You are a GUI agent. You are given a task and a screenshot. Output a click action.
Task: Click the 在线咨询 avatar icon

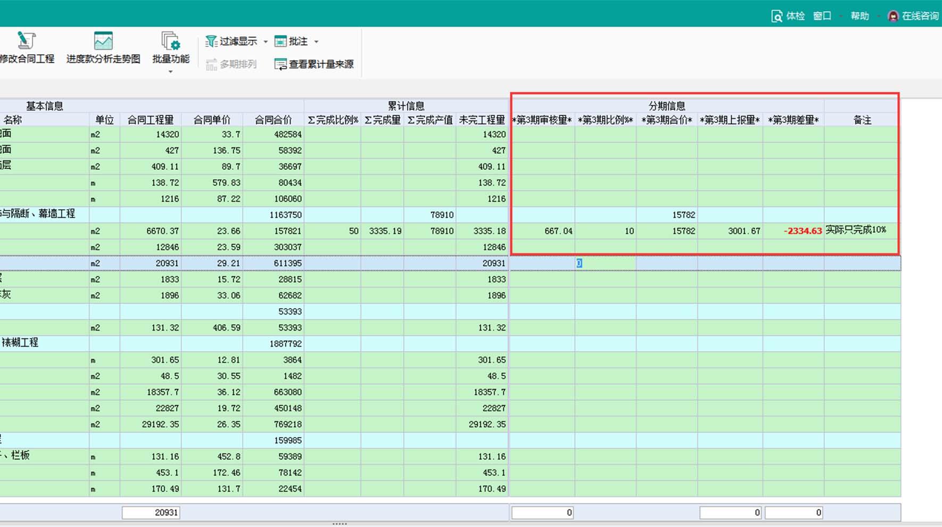point(893,16)
